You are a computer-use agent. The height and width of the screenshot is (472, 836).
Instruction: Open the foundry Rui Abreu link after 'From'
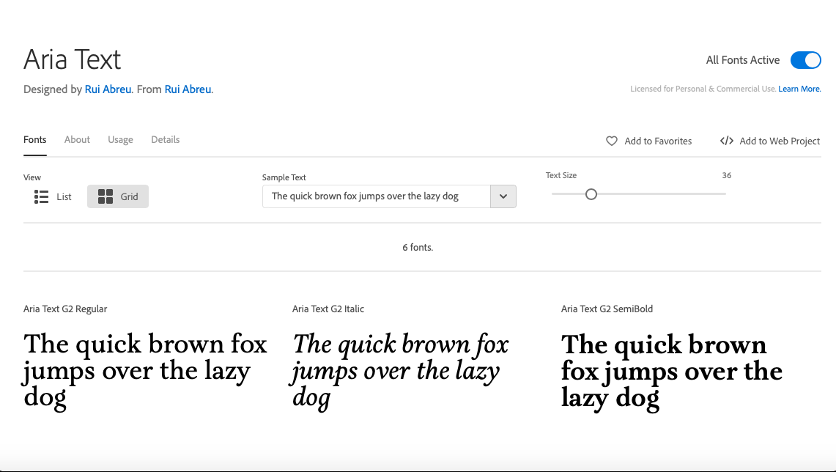[188, 89]
